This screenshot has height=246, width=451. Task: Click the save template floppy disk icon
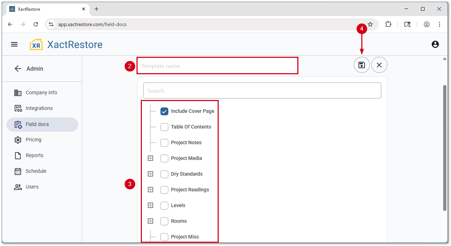362,65
